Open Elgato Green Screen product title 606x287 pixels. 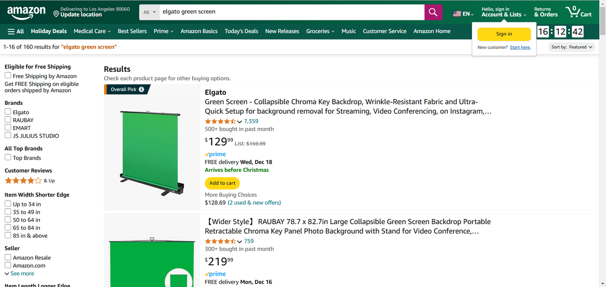pos(348,106)
